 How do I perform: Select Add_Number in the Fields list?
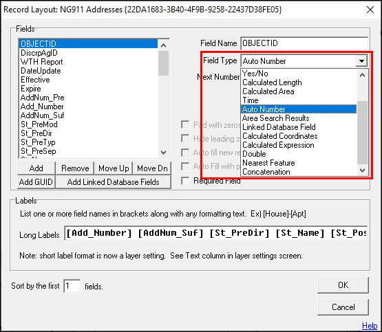42,107
